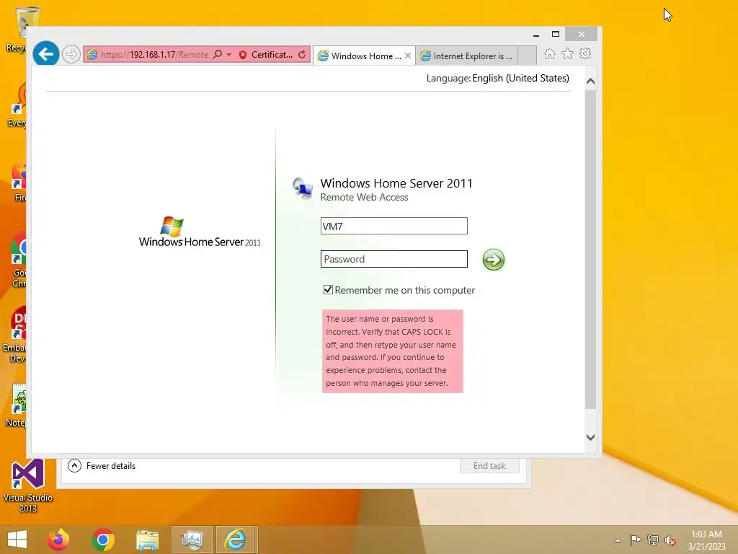Click the incorrect password error message
The image size is (738, 554).
click(x=393, y=351)
